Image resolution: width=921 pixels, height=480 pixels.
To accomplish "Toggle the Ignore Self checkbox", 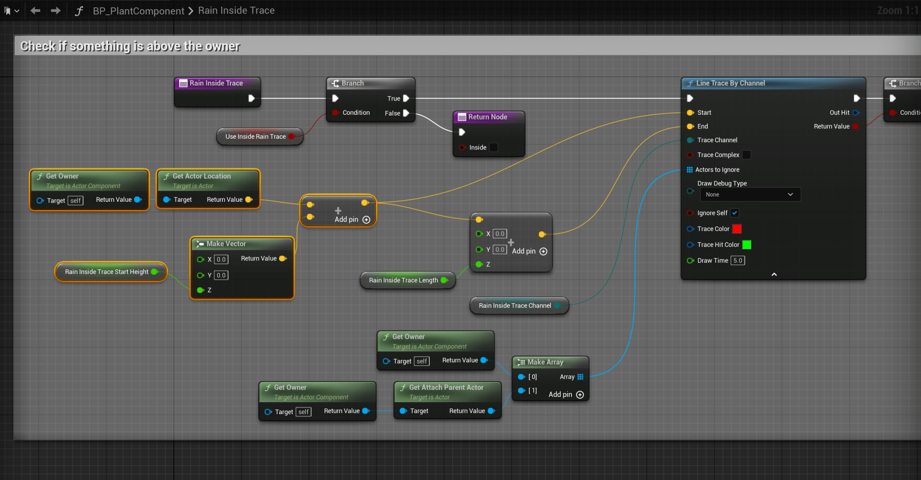I will [735, 213].
